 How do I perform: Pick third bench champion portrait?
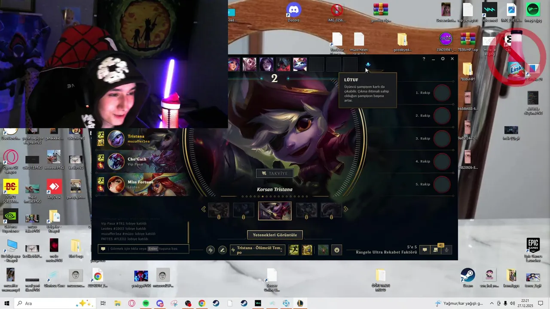point(266,64)
